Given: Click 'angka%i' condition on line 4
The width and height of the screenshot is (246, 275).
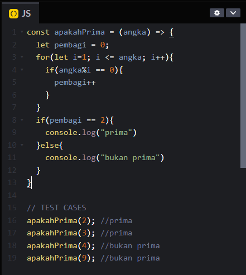Looking at the screenshot, I should [75, 70].
